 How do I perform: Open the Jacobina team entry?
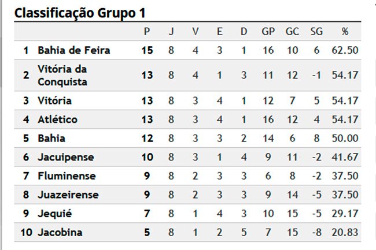tap(60, 232)
